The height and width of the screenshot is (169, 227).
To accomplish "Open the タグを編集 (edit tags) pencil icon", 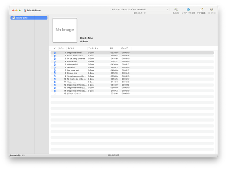I will [x=202, y=10].
